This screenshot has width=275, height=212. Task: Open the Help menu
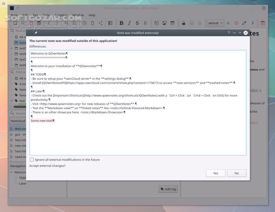pyautogui.click(x=92, y=15)
